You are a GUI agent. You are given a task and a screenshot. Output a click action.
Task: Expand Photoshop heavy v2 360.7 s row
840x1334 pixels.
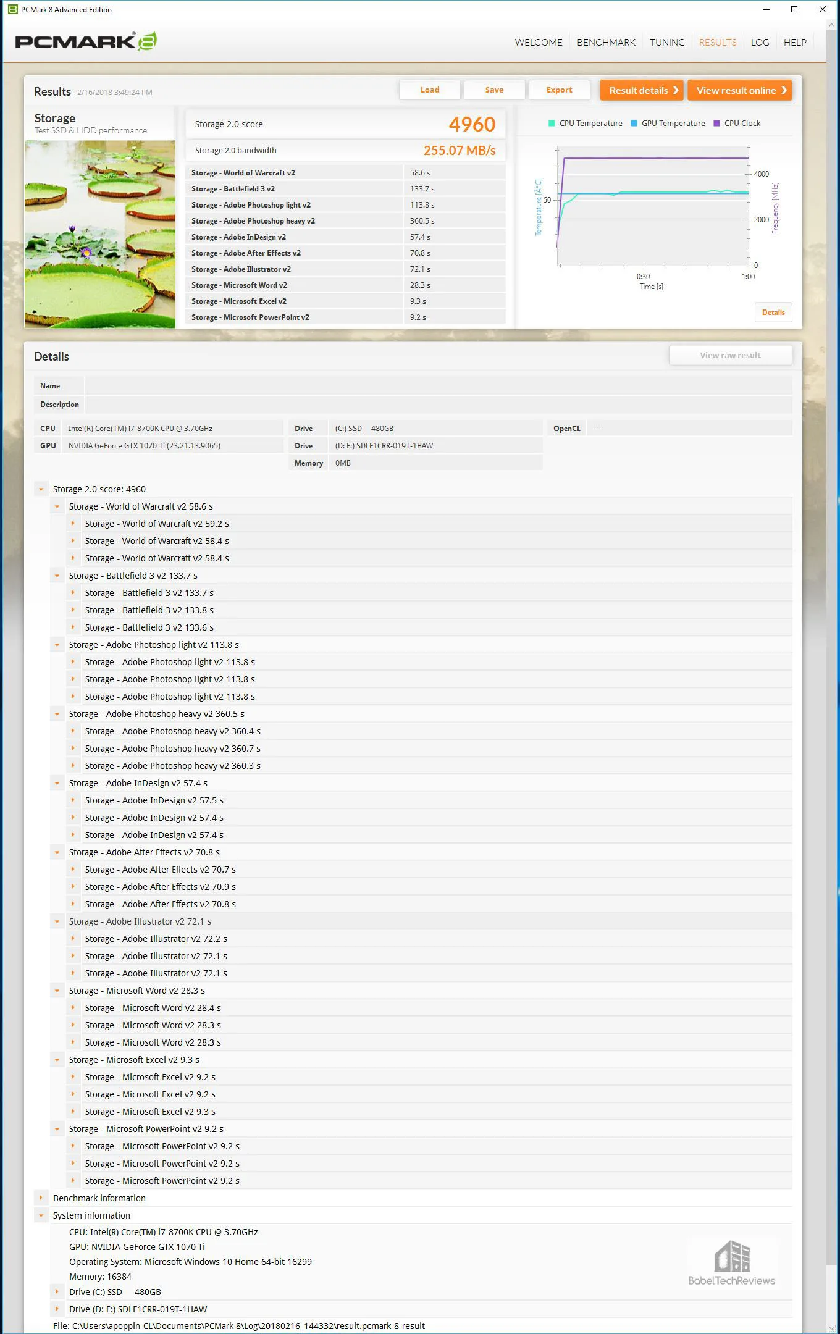[x=73, y=749]
